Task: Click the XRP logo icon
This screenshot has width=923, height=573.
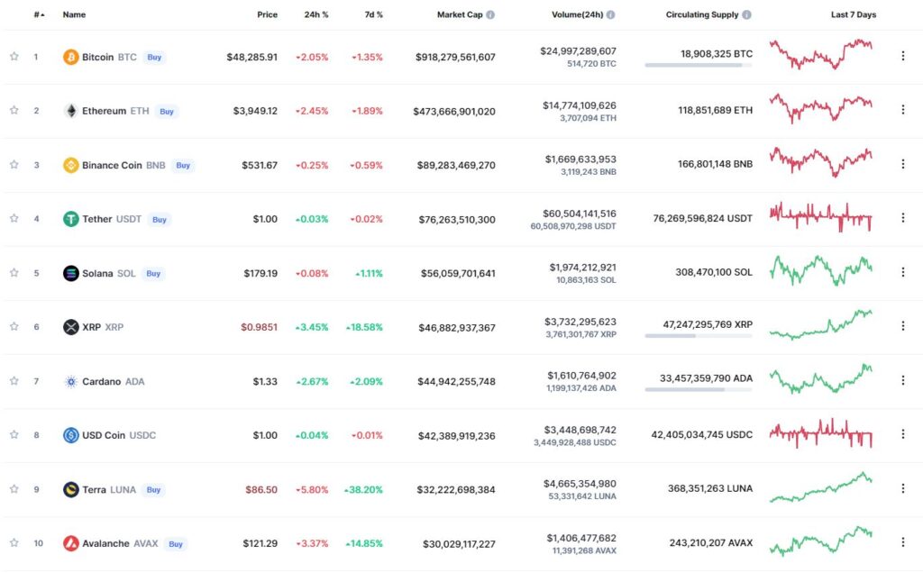Action: [70, 327]
